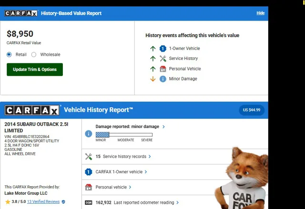Image resolution: width=305 pixels, height=209 pixels.
Task: Click the green up arrow beside Service History
Action: tap(153, 59)
